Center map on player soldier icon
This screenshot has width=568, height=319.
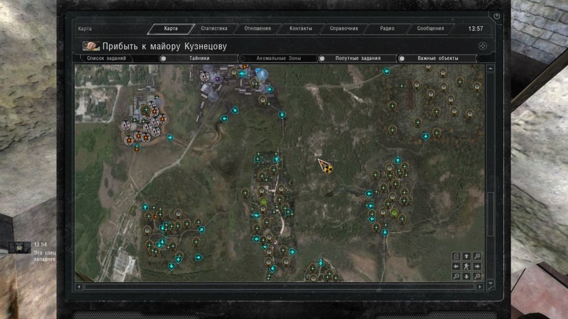(466, 266)
